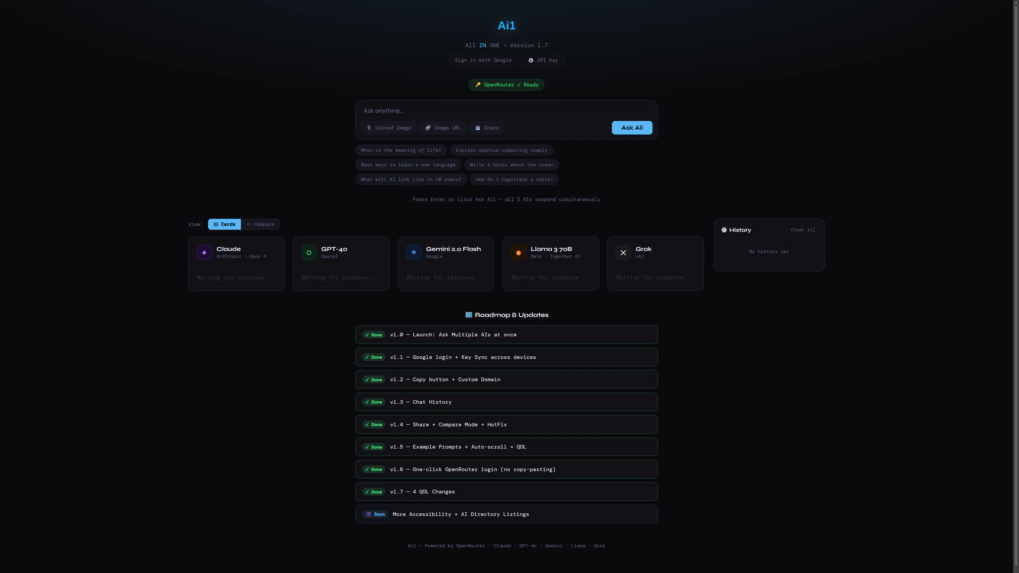Click 'Anthropic · Opus 4' subtitle on Claude card

click(x=241, y=256)
